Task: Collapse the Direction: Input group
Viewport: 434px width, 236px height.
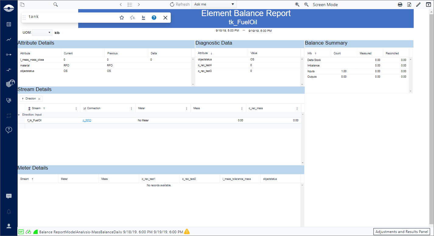Action: 19,115
